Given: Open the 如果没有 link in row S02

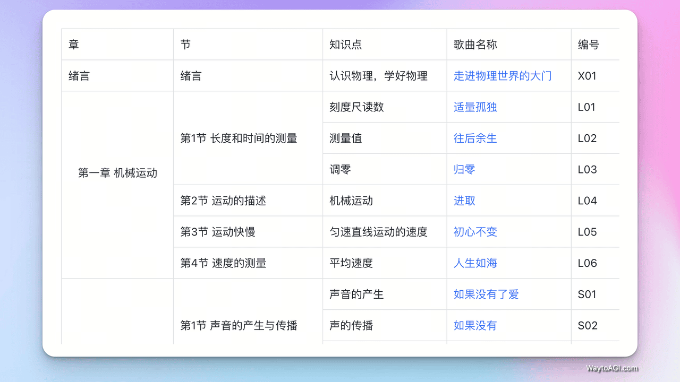Looking at the screenshot, I should click(475, 325).
